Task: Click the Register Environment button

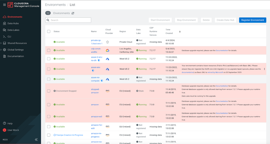Action: point(253,20)
